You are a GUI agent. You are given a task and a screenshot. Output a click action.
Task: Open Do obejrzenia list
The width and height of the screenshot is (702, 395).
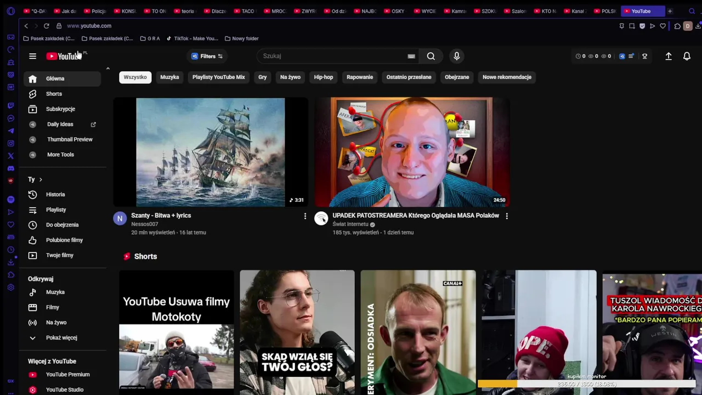coord(63,225)
